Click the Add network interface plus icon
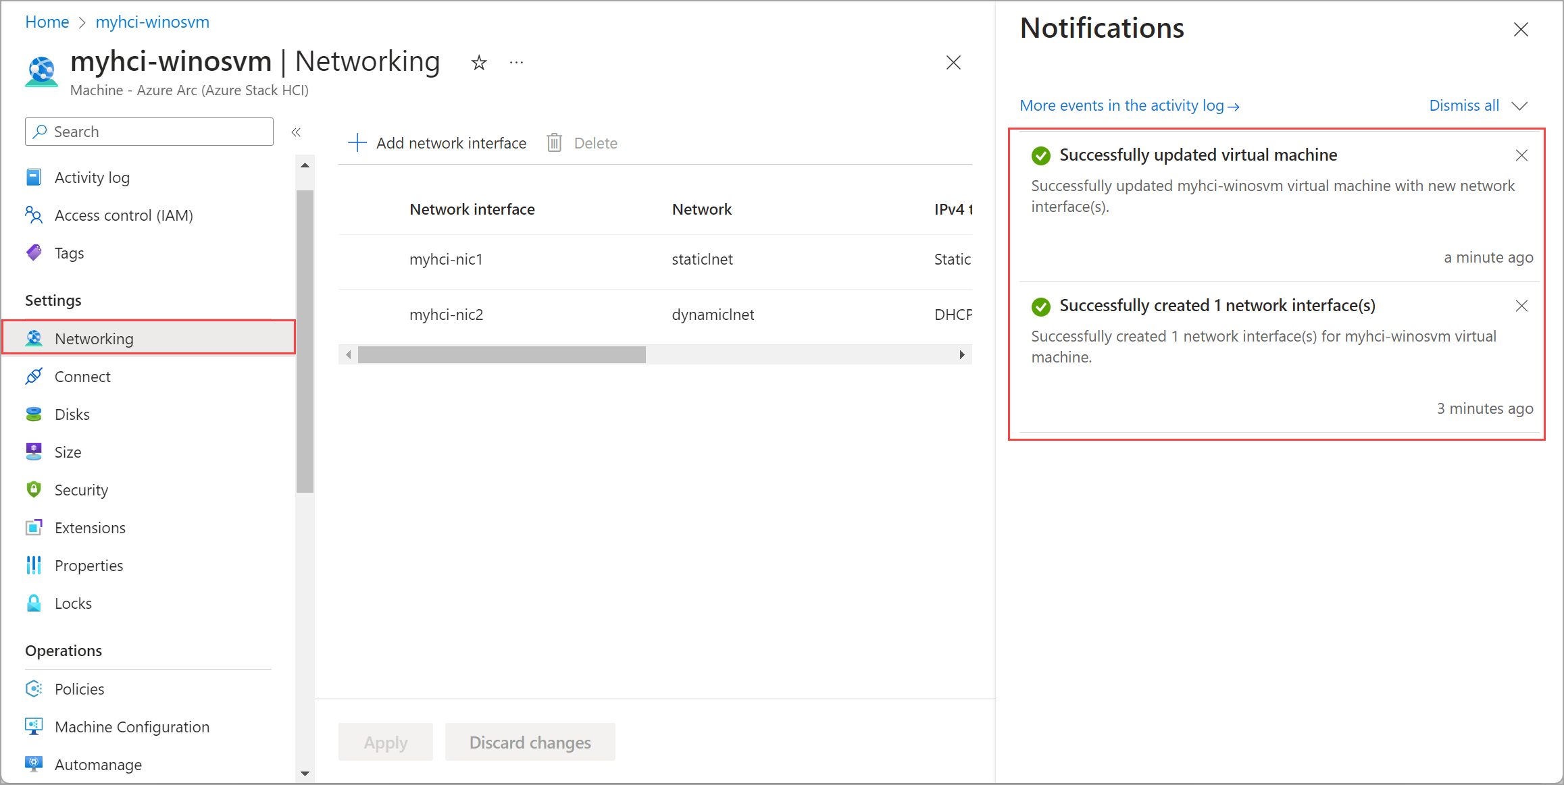The image size is (1564, 785). pyautogui.click(x=357, y=142)
